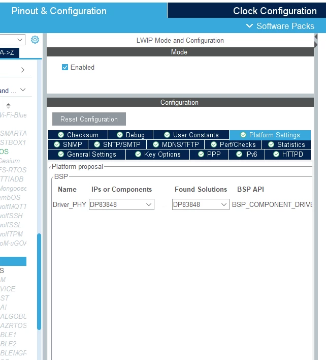Click the Configuration section header bar
Image resolution: width=326 pixels, height=360 pixels.
pyautogui.click(x=180, y=102)
